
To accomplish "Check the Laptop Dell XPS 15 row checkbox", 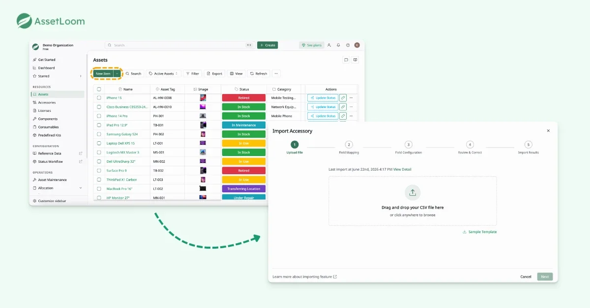I will click(x=99, y=143).
